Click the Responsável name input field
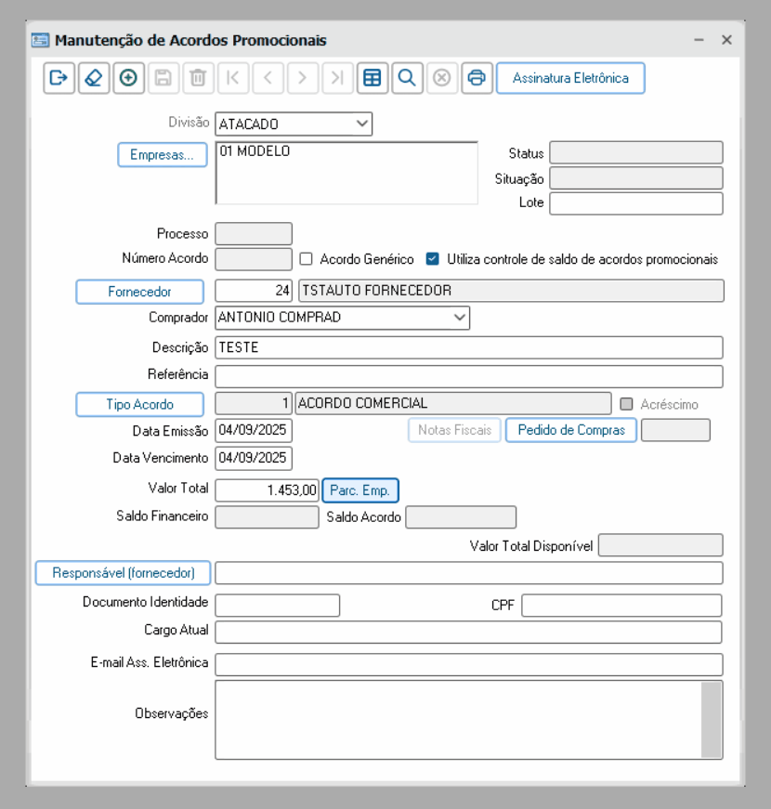This screenshot has width=771, height=809. (x=468, y=573)
